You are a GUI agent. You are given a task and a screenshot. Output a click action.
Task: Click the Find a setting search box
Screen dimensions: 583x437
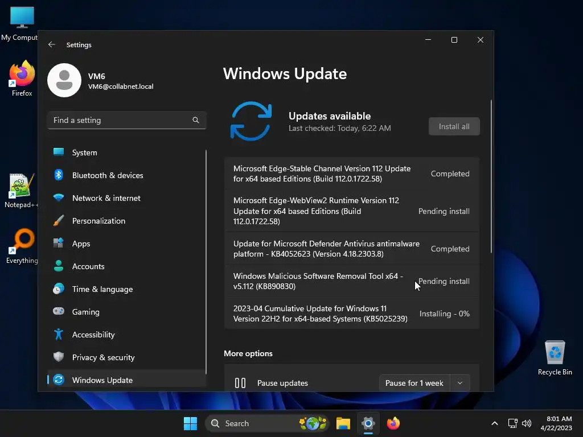126,120
